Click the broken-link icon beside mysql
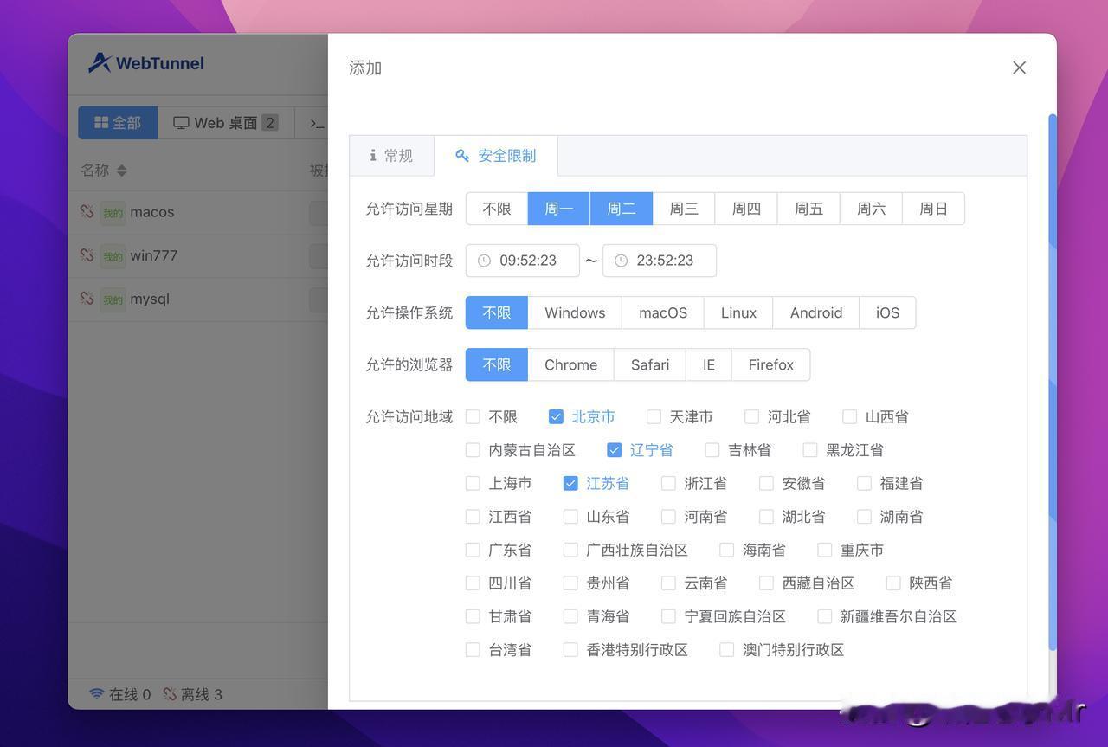 pos(87,297)
